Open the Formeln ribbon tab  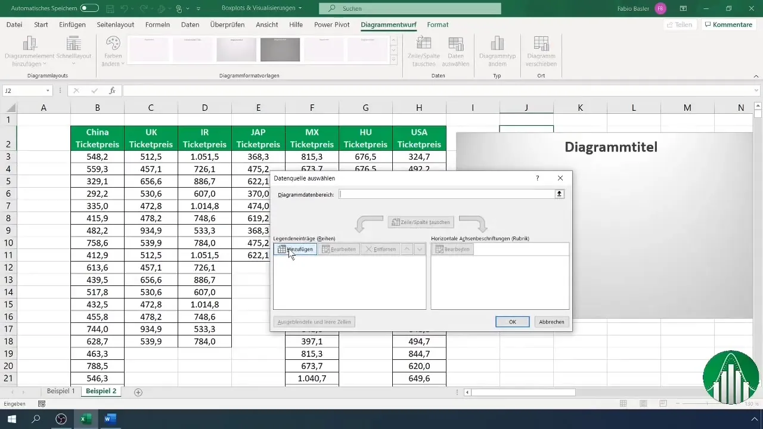pyautogui.click(x=157, y=24)
